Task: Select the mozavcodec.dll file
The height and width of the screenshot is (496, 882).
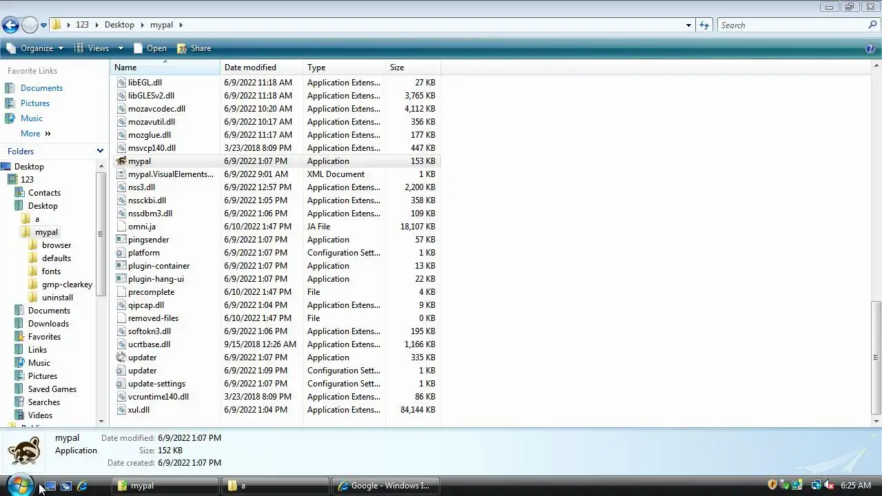Action: (x=156, y=109)
